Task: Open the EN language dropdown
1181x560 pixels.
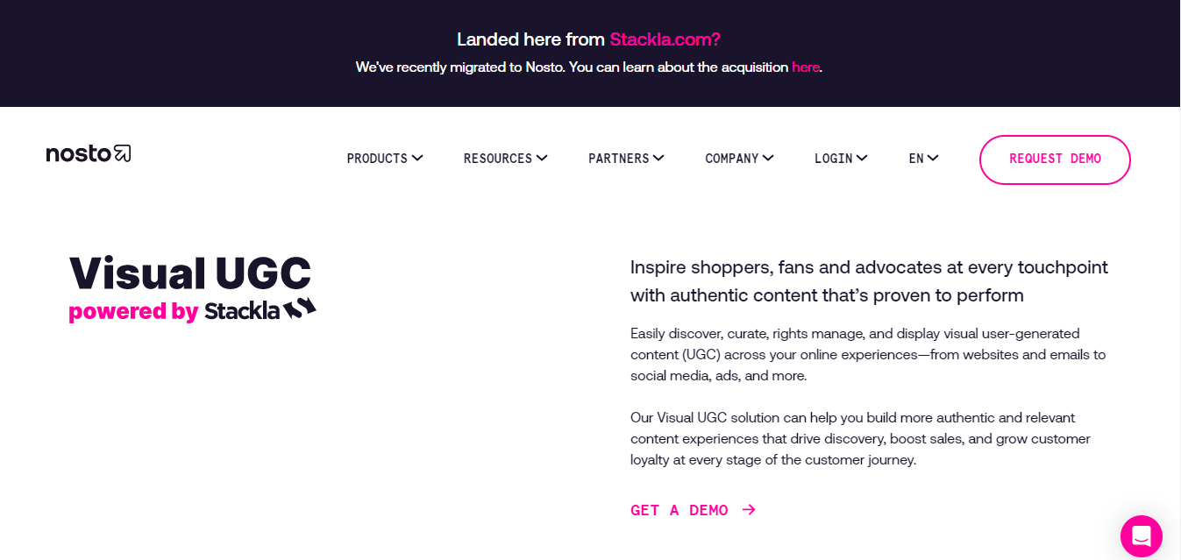Action: 917,159
